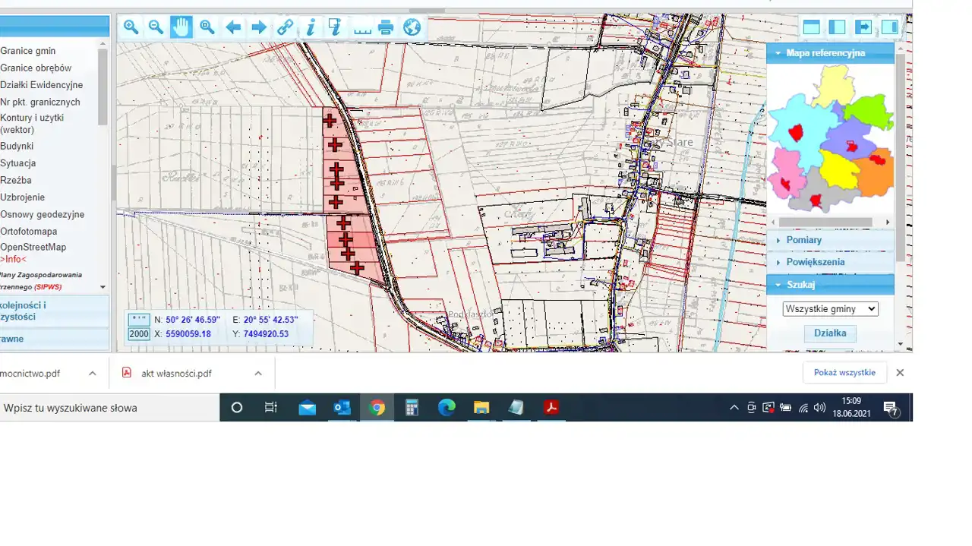972x546 pixels.
Task: Activate the pan hand tool
Action: click(181, 27)
